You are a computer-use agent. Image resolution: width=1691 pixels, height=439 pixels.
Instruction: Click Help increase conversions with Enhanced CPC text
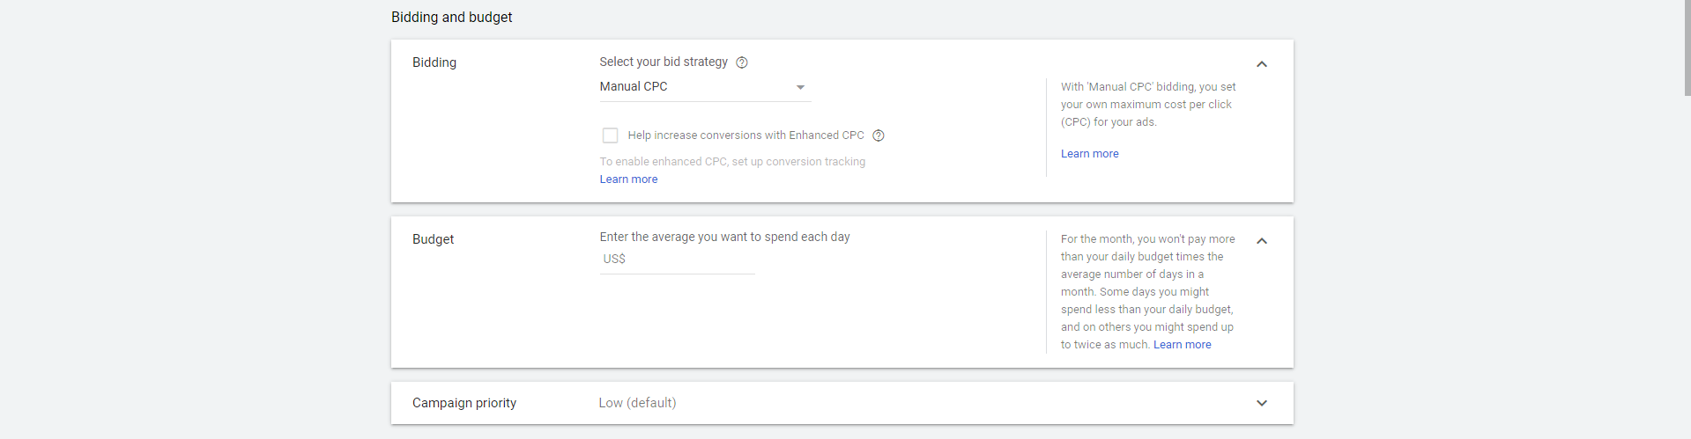pos(745,135)
